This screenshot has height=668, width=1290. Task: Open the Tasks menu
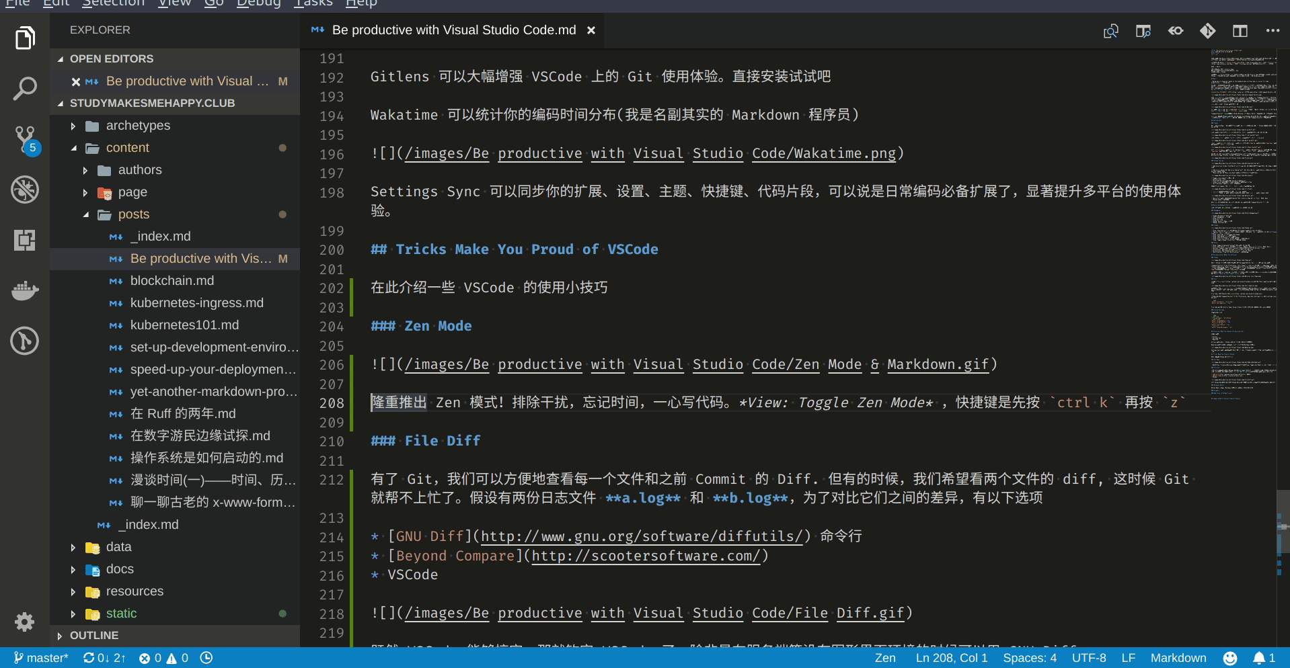coord(313,3)
